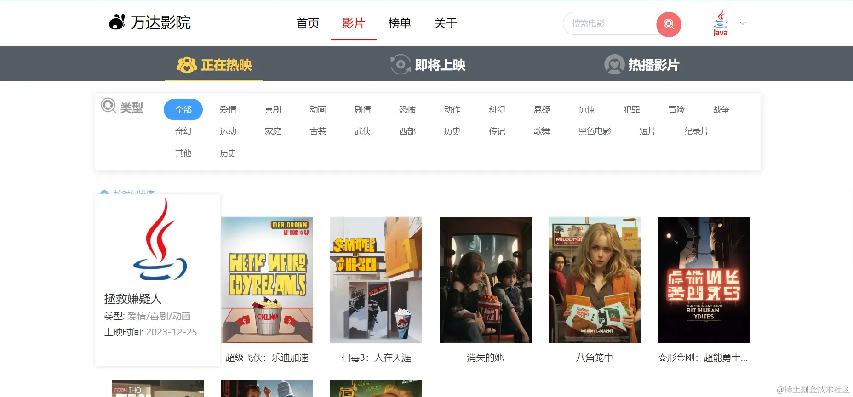This screenshot has height=397, width=853.
Task: Open the 变形金刚:超能勇士 poster
Action: pyautogui.click(x=704, y=280)
